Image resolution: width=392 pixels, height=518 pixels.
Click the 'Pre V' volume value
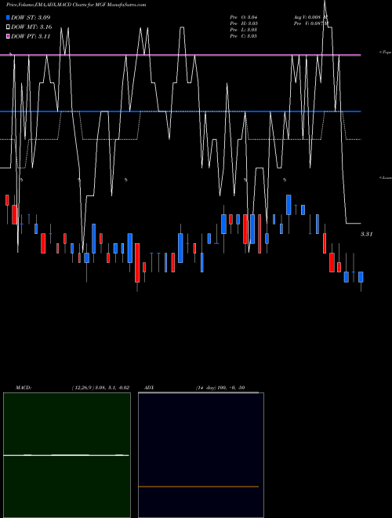coord(311,24)
